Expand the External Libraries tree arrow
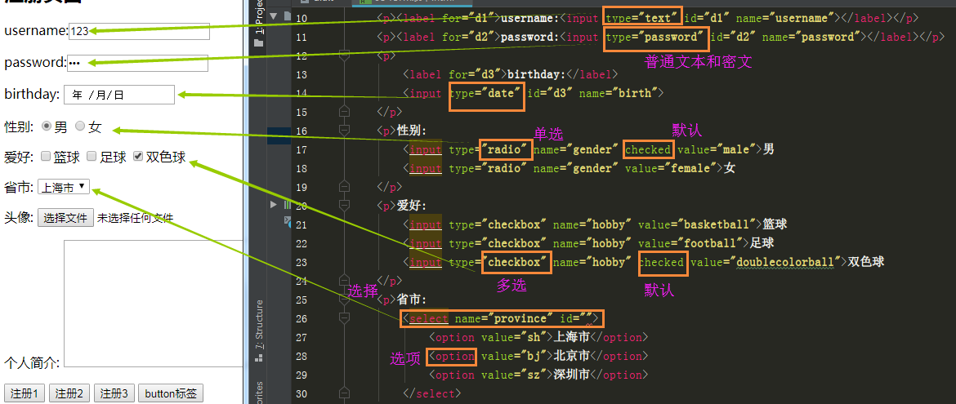 click(273, 204)
